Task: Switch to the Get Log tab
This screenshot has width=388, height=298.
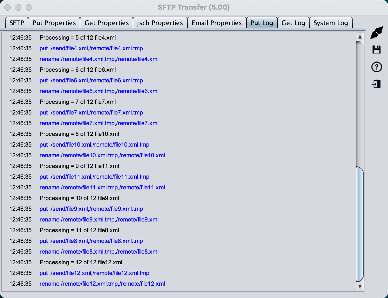Action: (x=293, y=23)
